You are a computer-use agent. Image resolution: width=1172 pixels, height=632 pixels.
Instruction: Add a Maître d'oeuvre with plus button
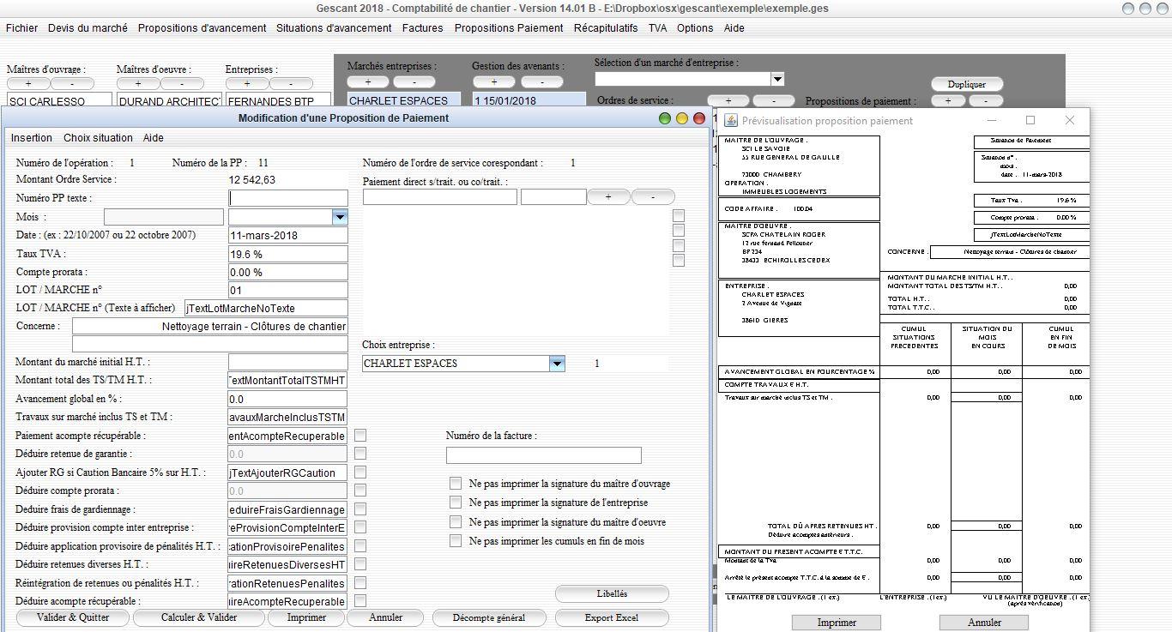138,84
